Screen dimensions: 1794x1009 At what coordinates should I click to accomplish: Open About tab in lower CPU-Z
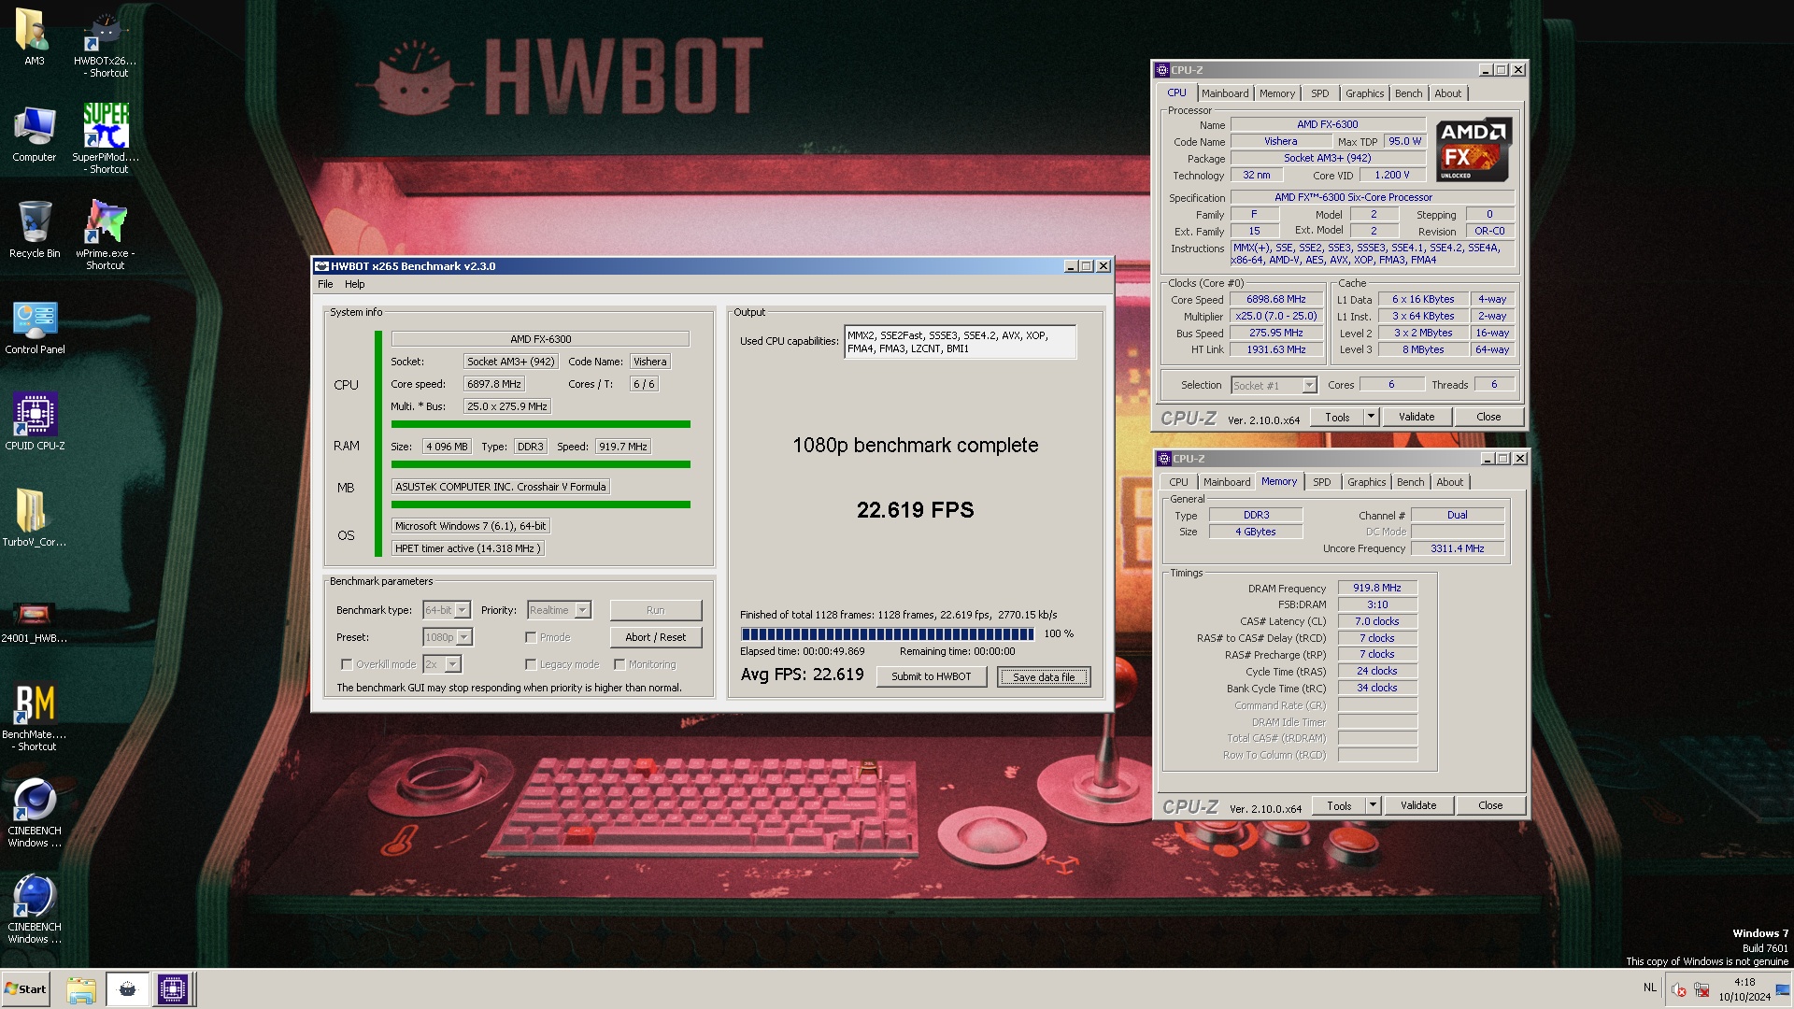coord(1450,482)
